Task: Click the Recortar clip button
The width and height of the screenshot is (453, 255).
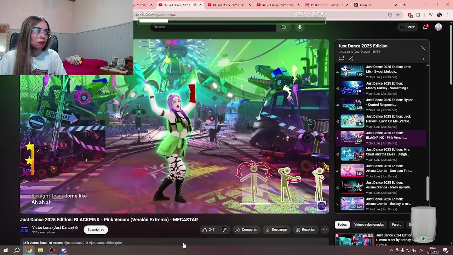Action: 305,229
